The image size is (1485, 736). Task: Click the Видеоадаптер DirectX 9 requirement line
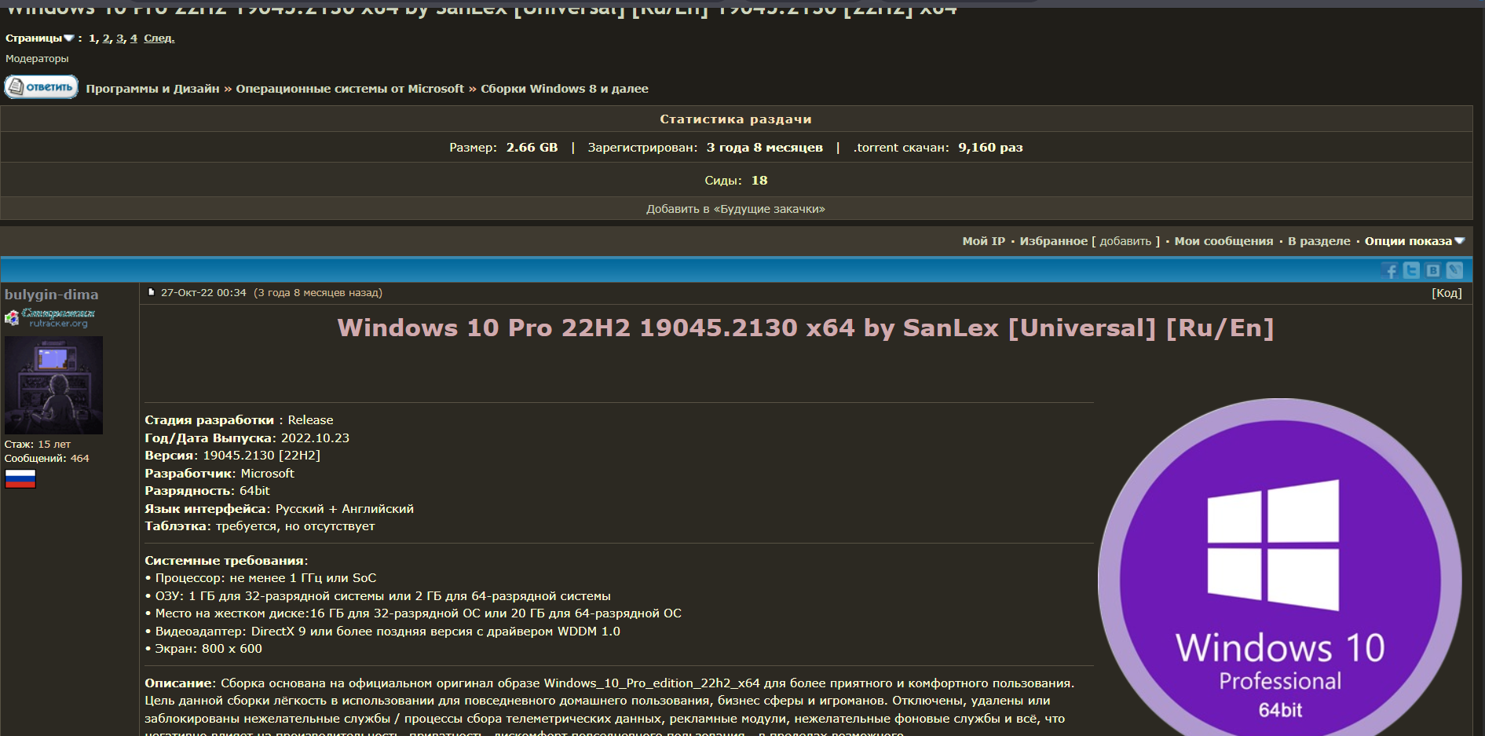pos(382,632)
